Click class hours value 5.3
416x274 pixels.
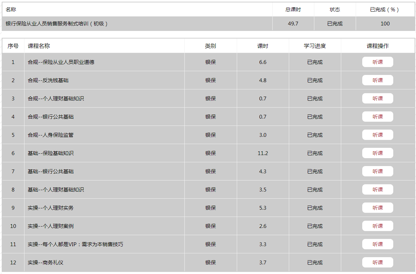point(263,208)
